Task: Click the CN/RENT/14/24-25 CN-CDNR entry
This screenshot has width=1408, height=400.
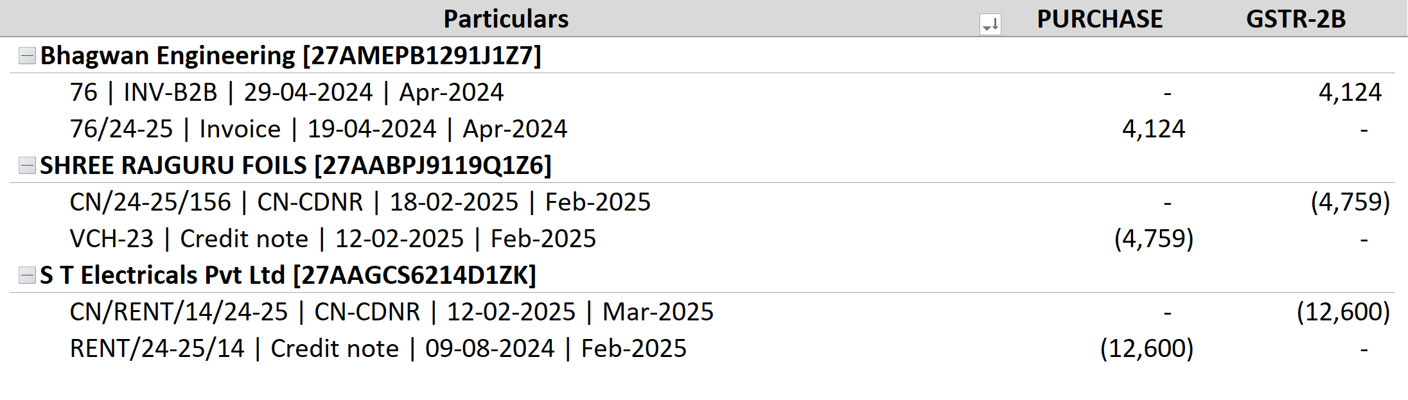Action: (x=391, y=312)
